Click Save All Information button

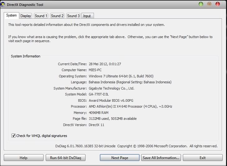tap(161, 158)
